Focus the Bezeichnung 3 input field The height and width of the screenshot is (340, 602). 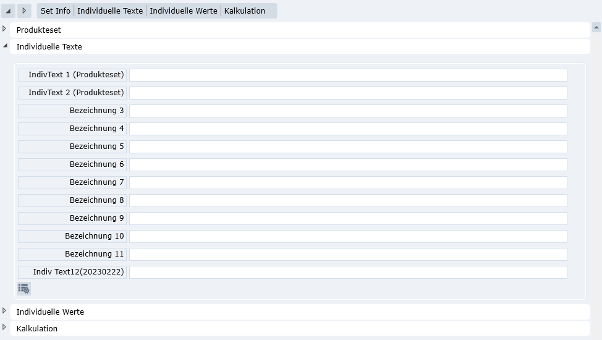348,111
